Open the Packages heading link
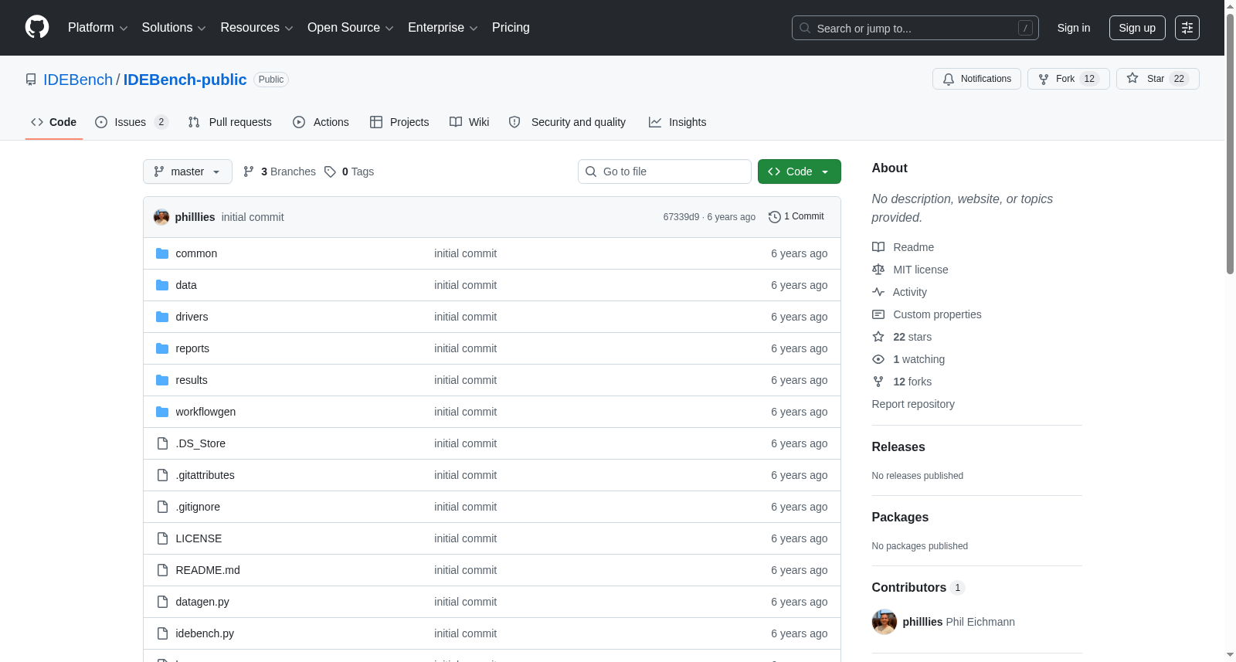 pyautogui.click(x=900, y=517)
